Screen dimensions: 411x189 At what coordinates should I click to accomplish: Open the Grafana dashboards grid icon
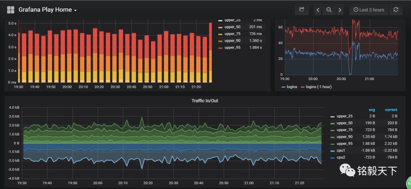click(x=11, y=10)
